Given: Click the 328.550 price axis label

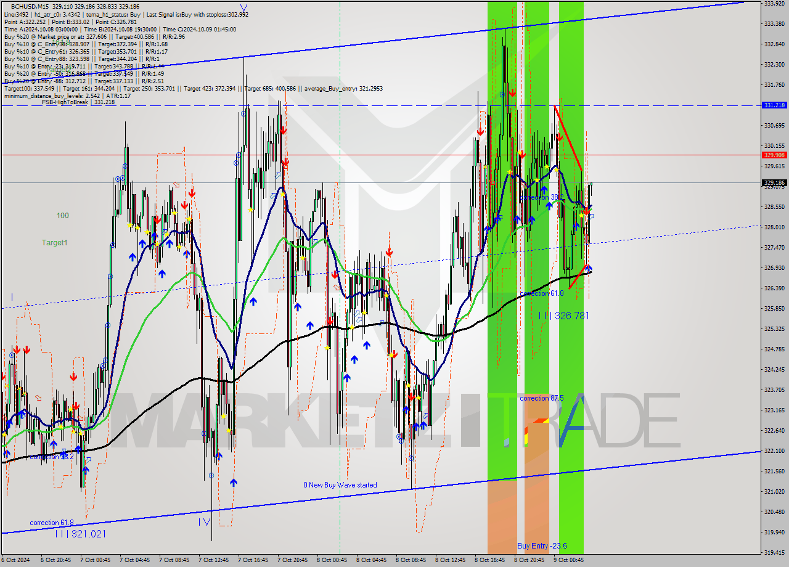Looking at the screenshot, I should click(x=774, y=206).
